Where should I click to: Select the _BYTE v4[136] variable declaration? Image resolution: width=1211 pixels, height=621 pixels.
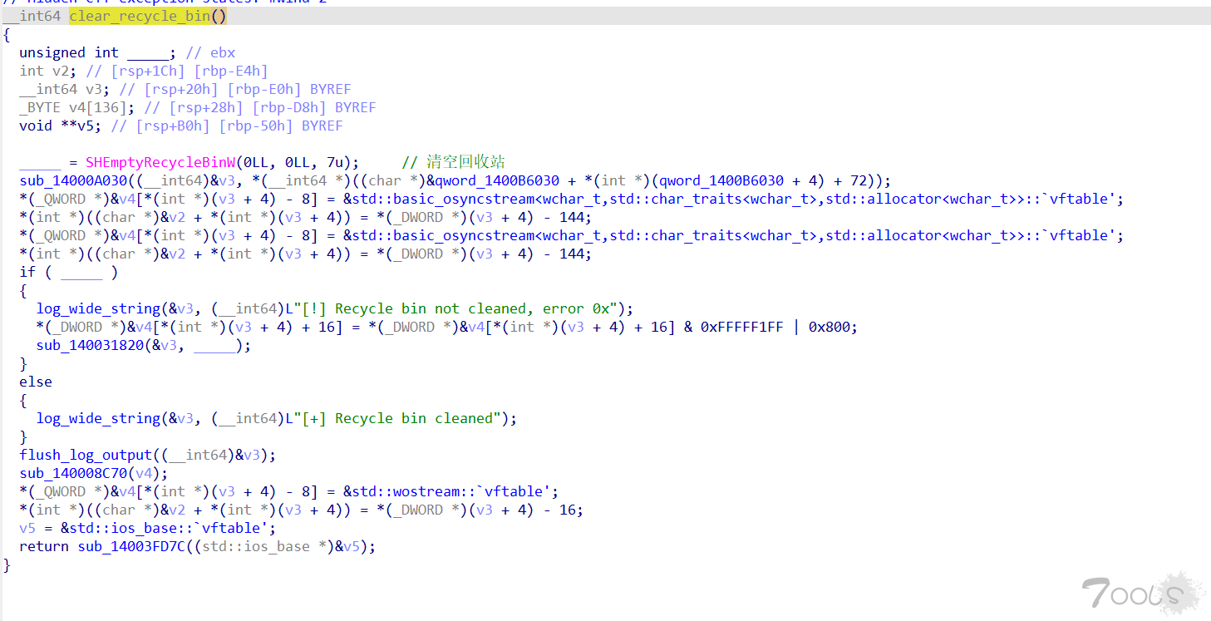[x=77, y=107]
